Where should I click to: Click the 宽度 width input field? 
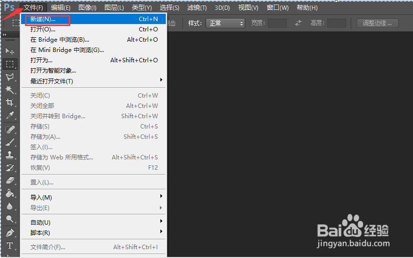(277, 23)
